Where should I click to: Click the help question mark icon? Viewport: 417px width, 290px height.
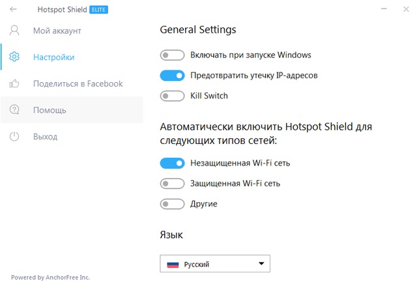14,110
